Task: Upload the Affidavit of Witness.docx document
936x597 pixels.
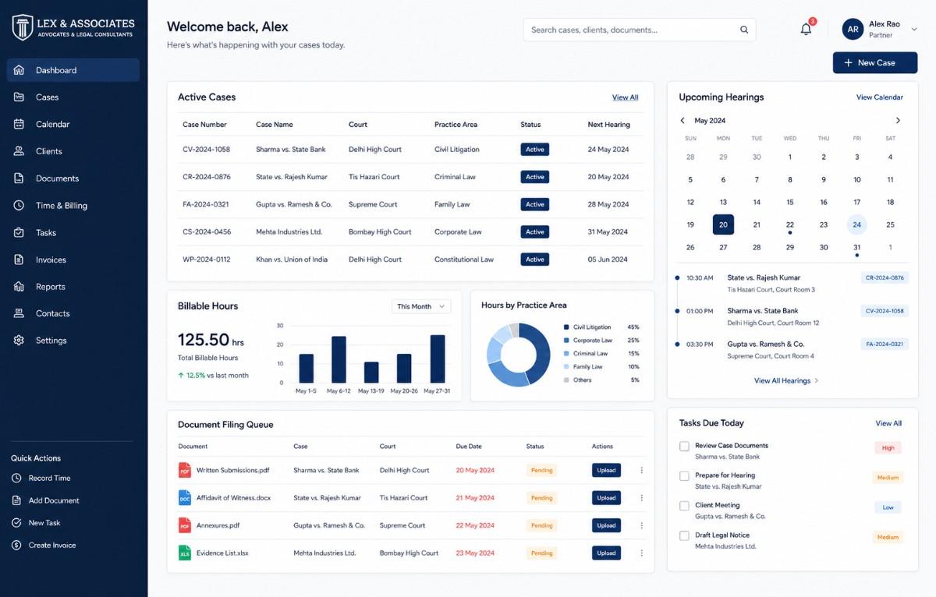Action: pos(606,498)
